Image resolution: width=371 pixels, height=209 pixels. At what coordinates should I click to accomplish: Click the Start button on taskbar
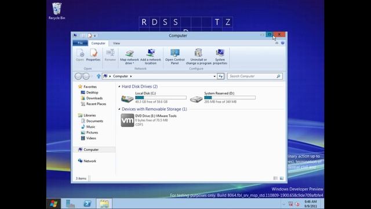click(x=54, y=204)
